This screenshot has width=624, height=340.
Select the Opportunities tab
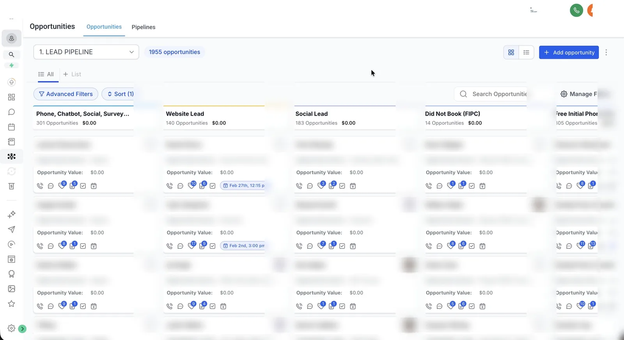[x=104, y=27]
